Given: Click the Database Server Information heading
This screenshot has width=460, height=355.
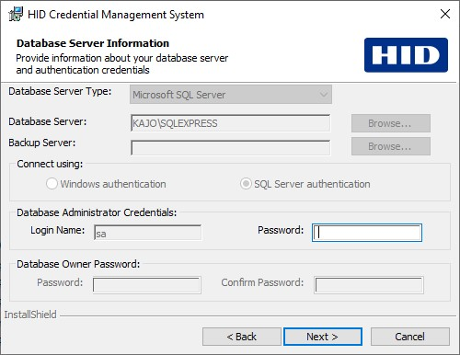Looking at the screenshot, I should click(93, 43).
